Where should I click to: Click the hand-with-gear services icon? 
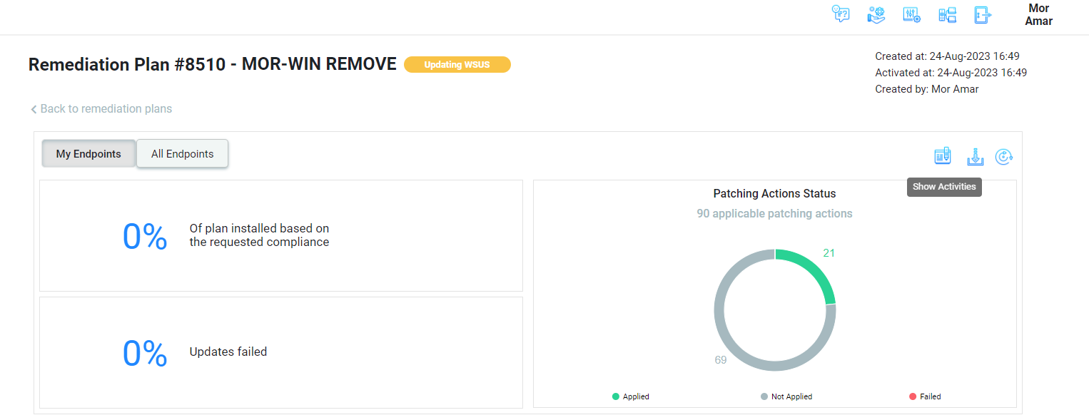[x=876, y=14]
